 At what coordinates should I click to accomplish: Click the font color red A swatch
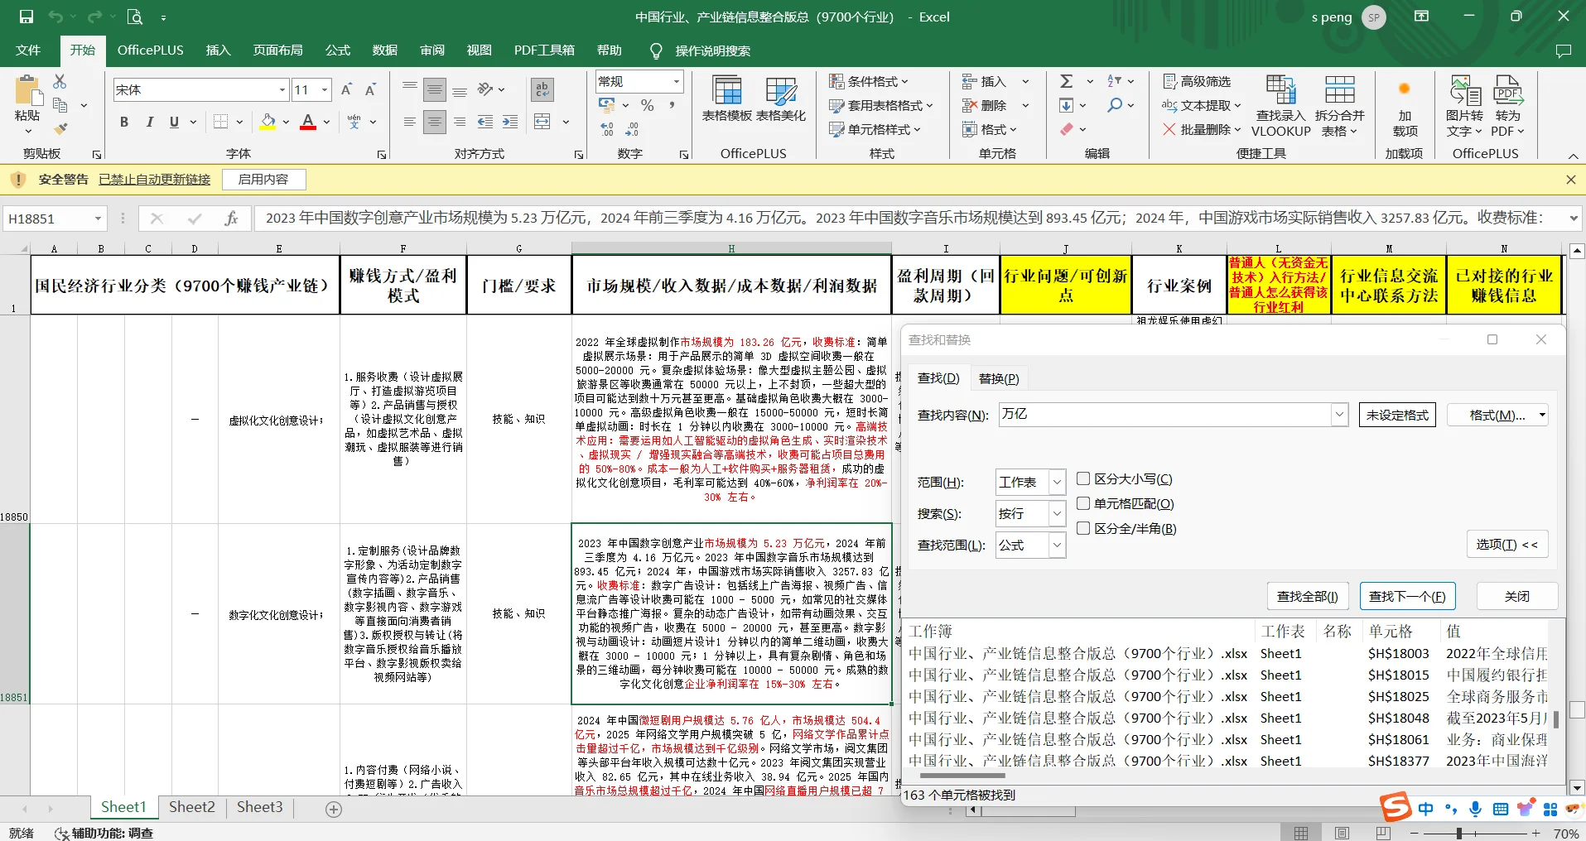[308, 123]
